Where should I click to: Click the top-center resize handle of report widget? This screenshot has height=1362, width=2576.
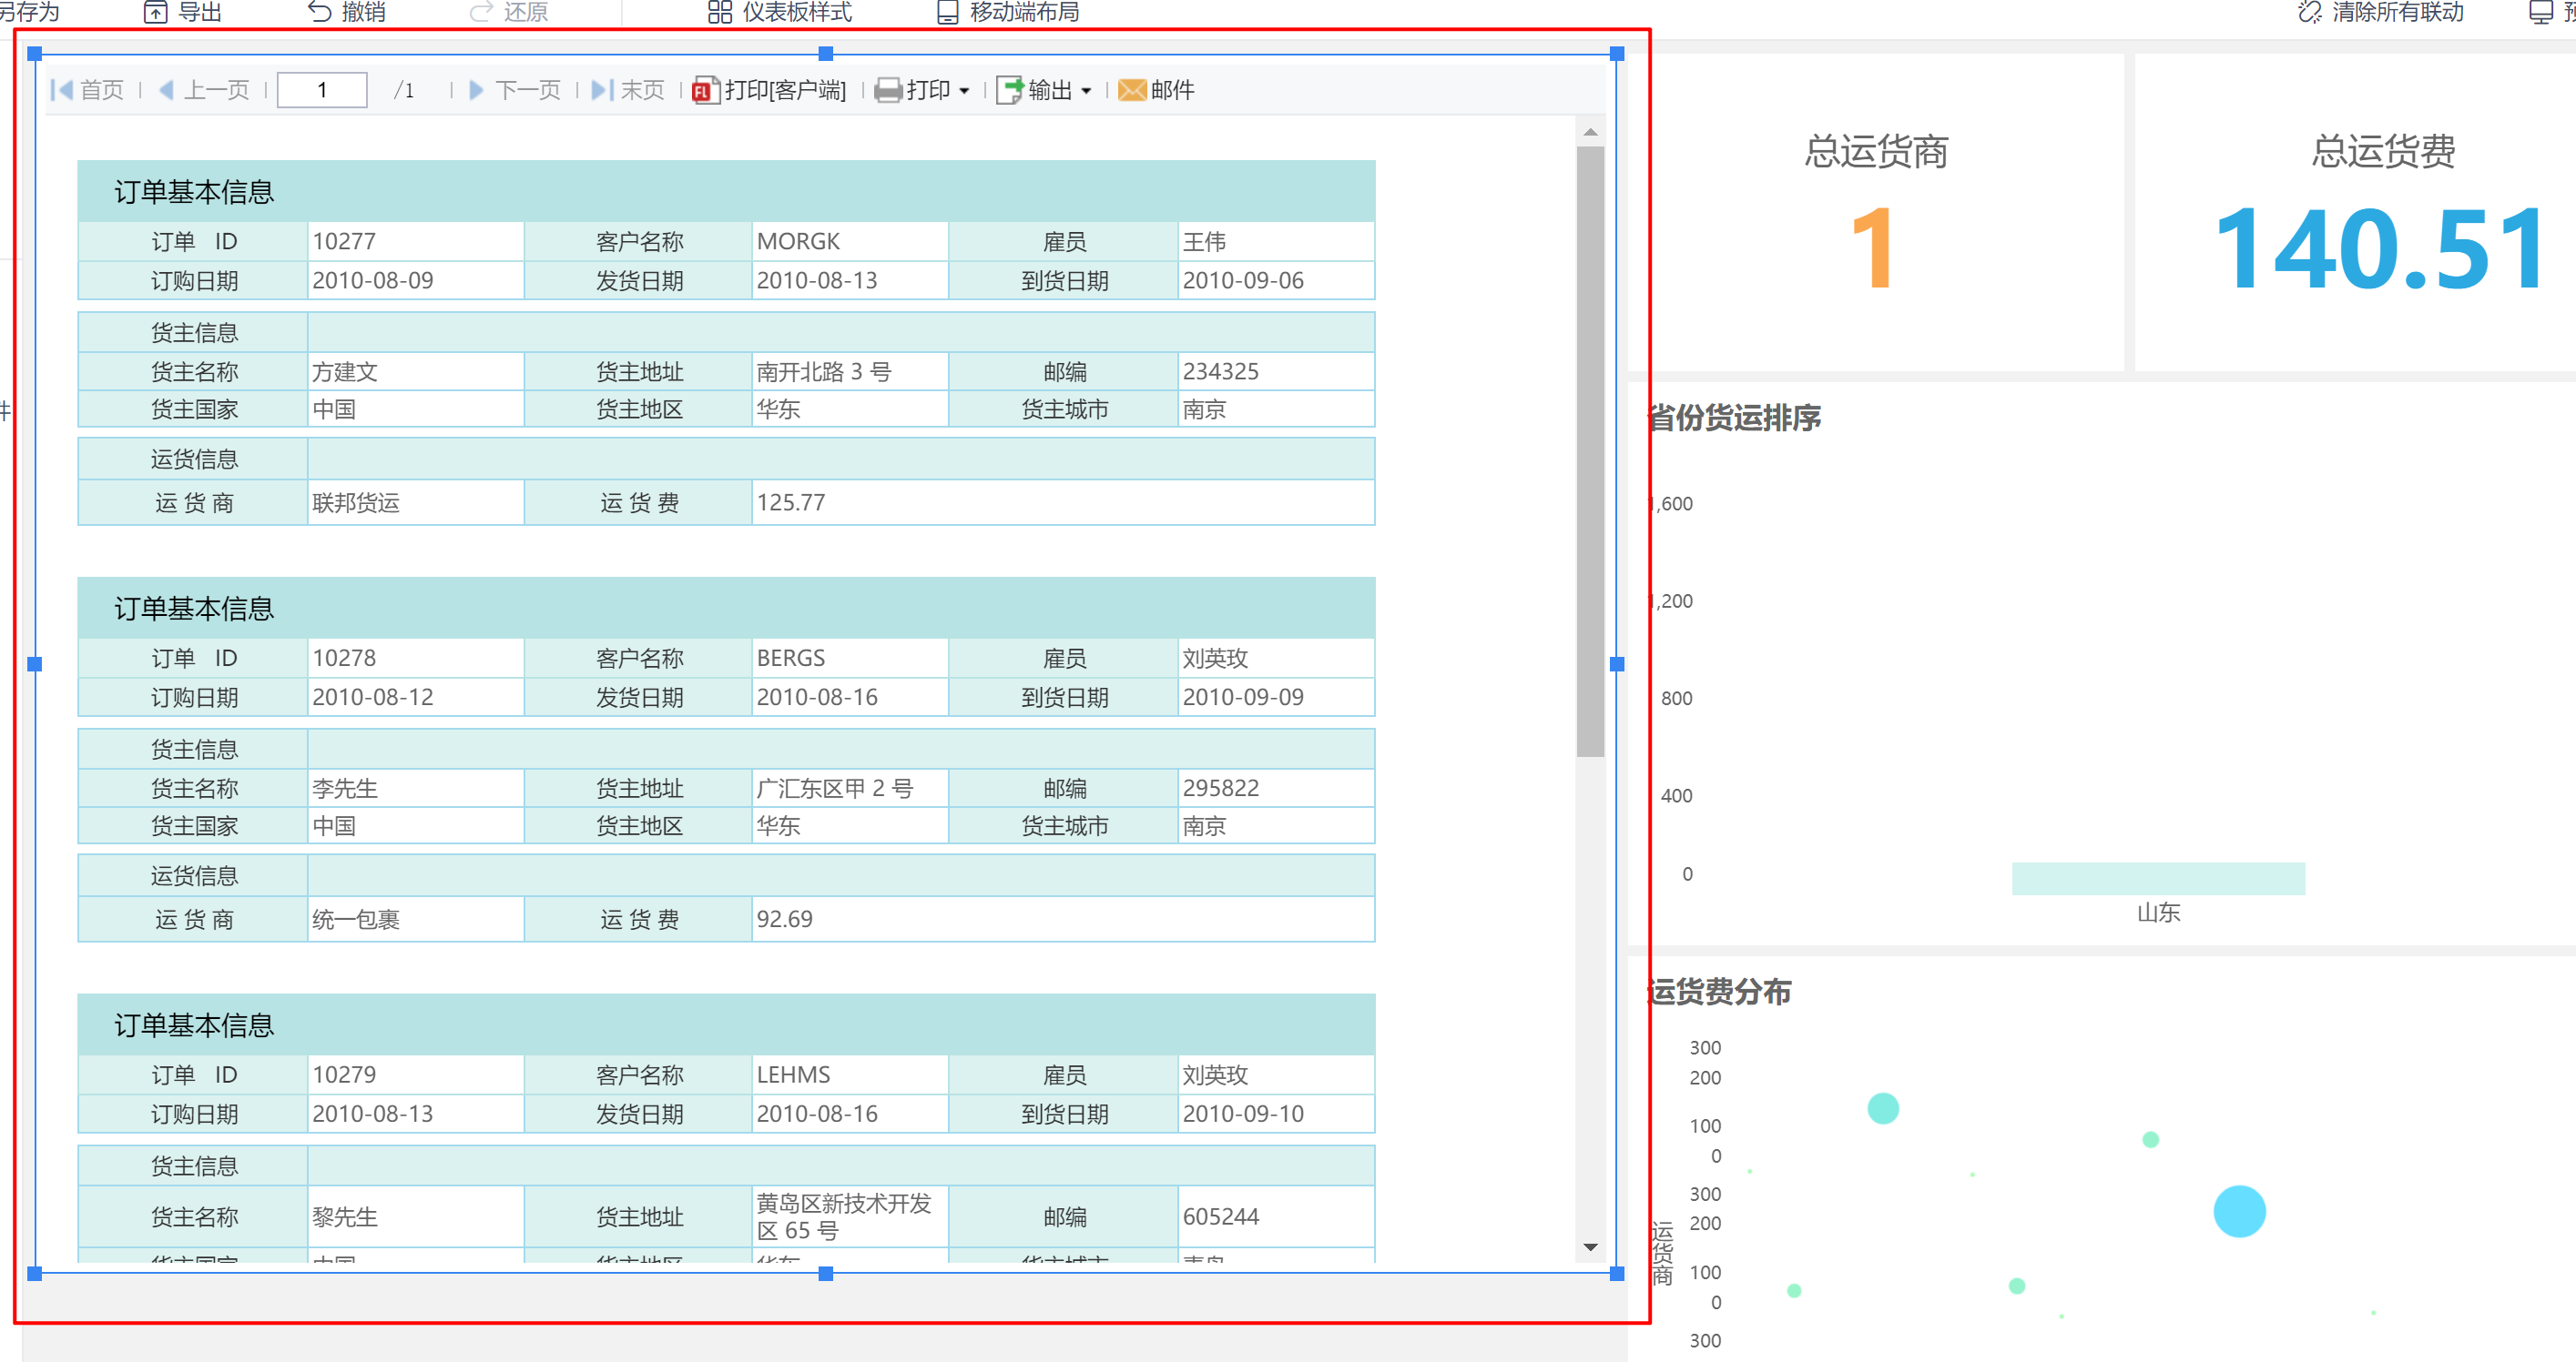826,54
